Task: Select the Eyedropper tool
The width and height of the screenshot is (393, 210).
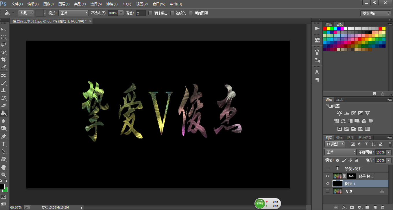Action: pyautogui.click(x=4, y=67)
